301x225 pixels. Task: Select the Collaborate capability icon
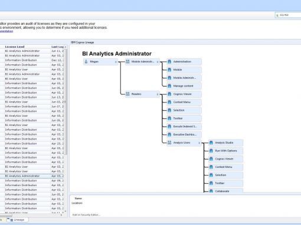coord(211,191)
